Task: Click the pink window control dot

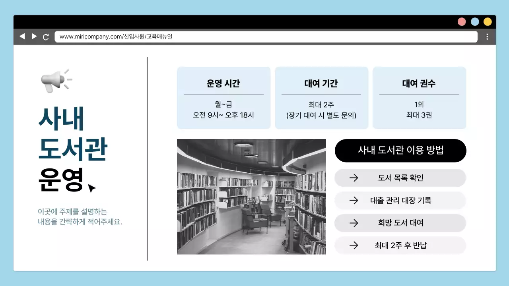Action: [462, 21]
